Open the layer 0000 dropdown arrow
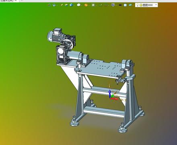Screen dimensions: 177x145 point(156,5)
